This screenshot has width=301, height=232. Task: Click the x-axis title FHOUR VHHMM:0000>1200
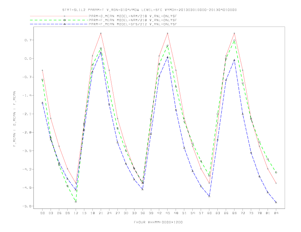(158, 222)
